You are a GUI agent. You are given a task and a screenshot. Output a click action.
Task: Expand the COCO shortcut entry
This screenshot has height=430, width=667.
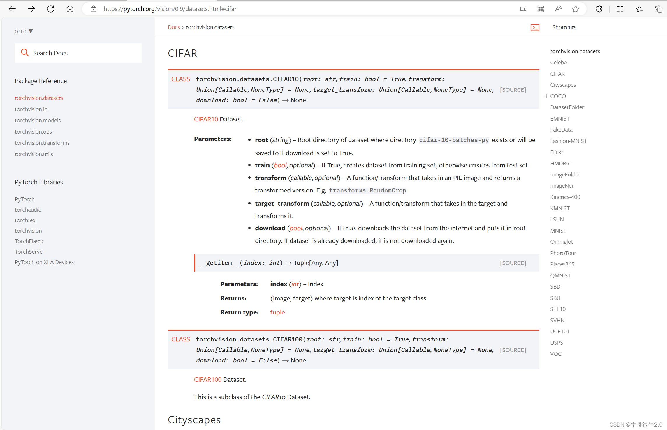[x=547, y=96]
